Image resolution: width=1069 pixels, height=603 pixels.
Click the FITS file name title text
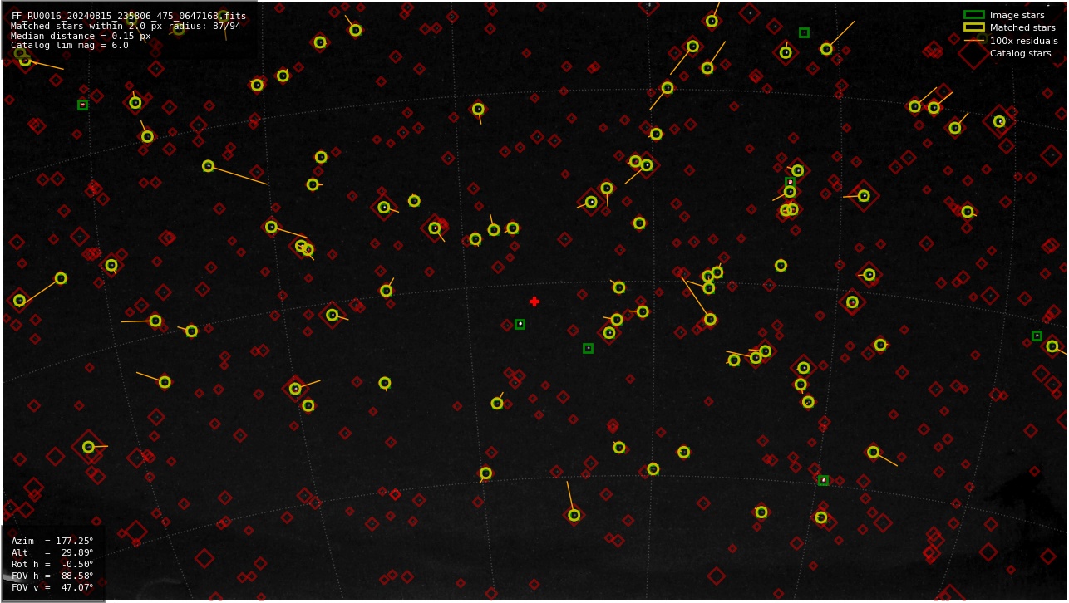tap(128, 16)
